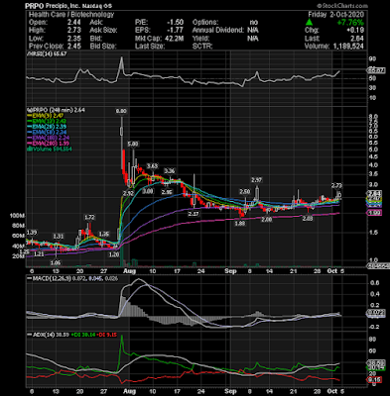Click the 2.92 low price annotation
390x396 pixels.
(129, 193)
